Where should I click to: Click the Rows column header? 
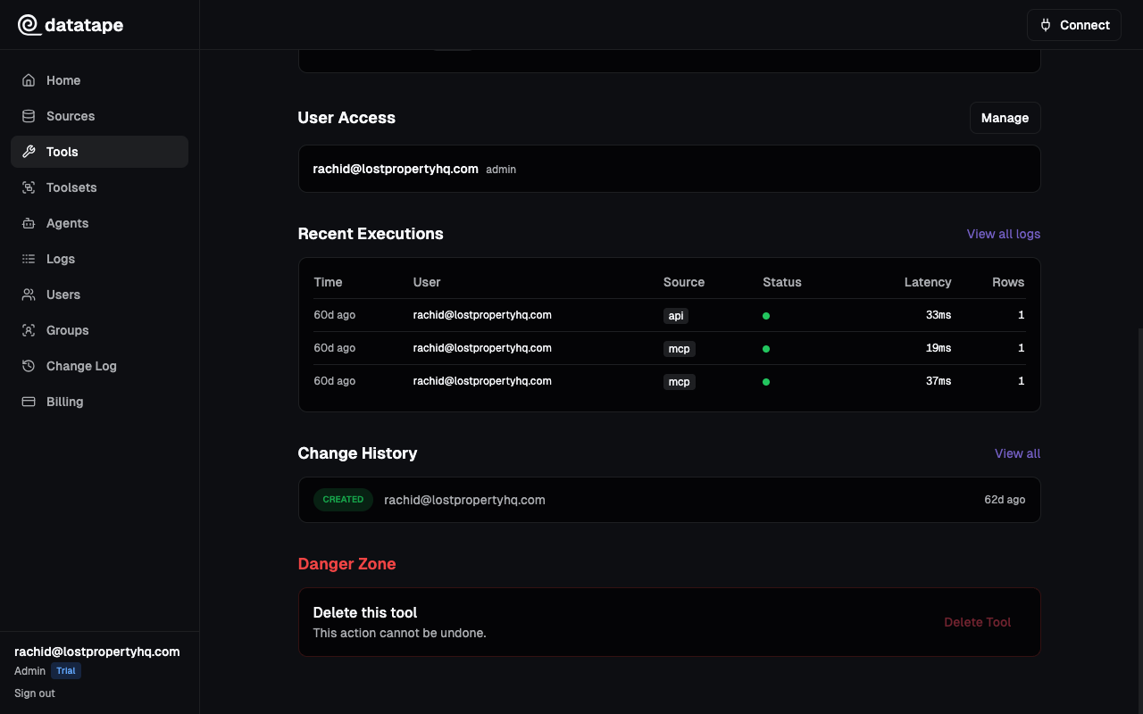tap(1008, 282)
